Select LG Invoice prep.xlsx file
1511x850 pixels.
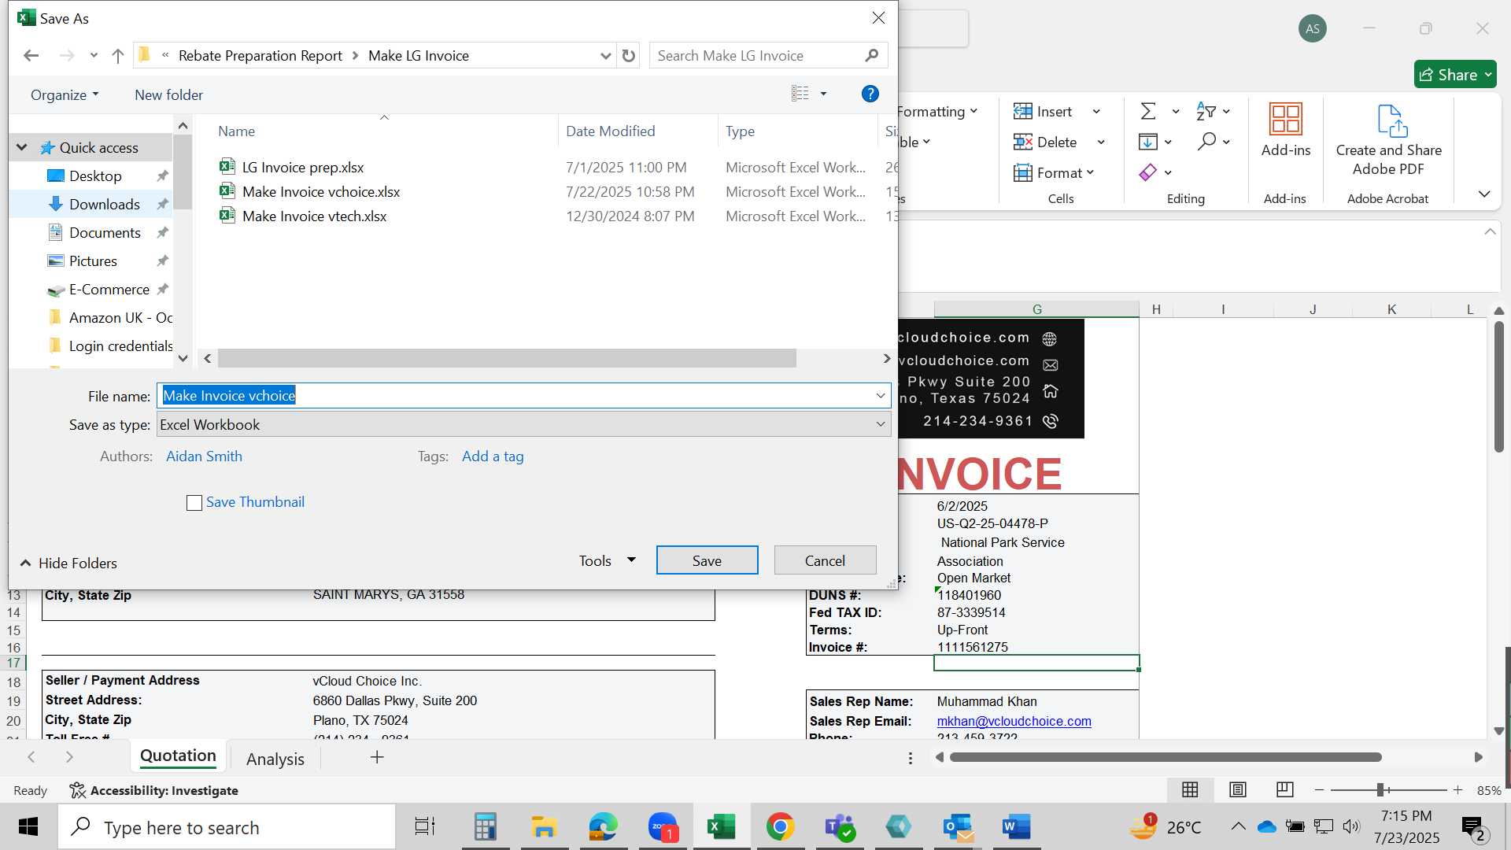click(x=302, y=168)
